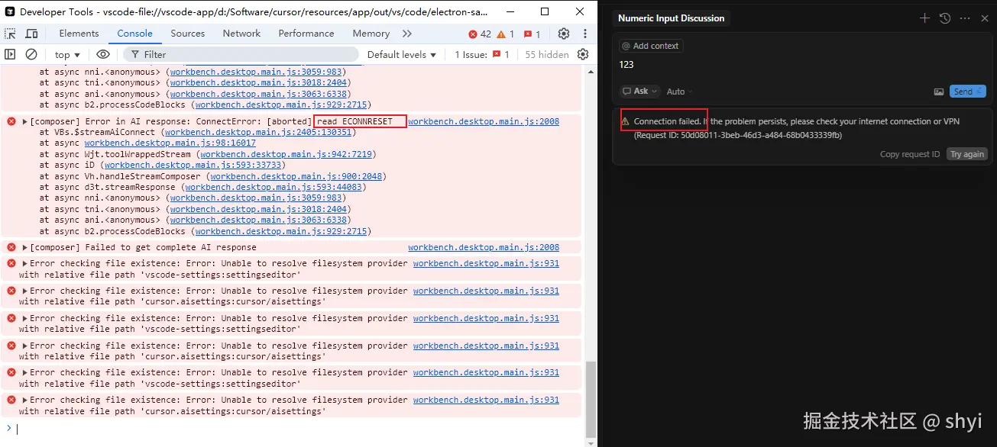
Task: Open the Sources tab
Action: coord(188,34)
